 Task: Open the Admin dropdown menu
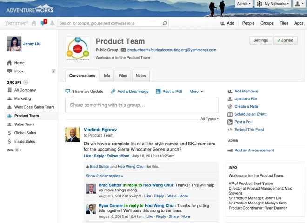click(x=244, y=4)
